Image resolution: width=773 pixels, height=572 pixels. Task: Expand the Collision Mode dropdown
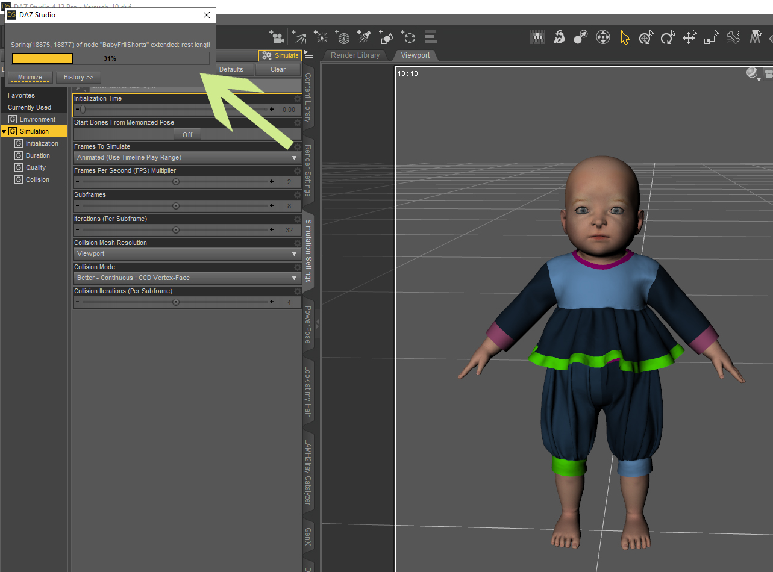click(x=187, y=278)
